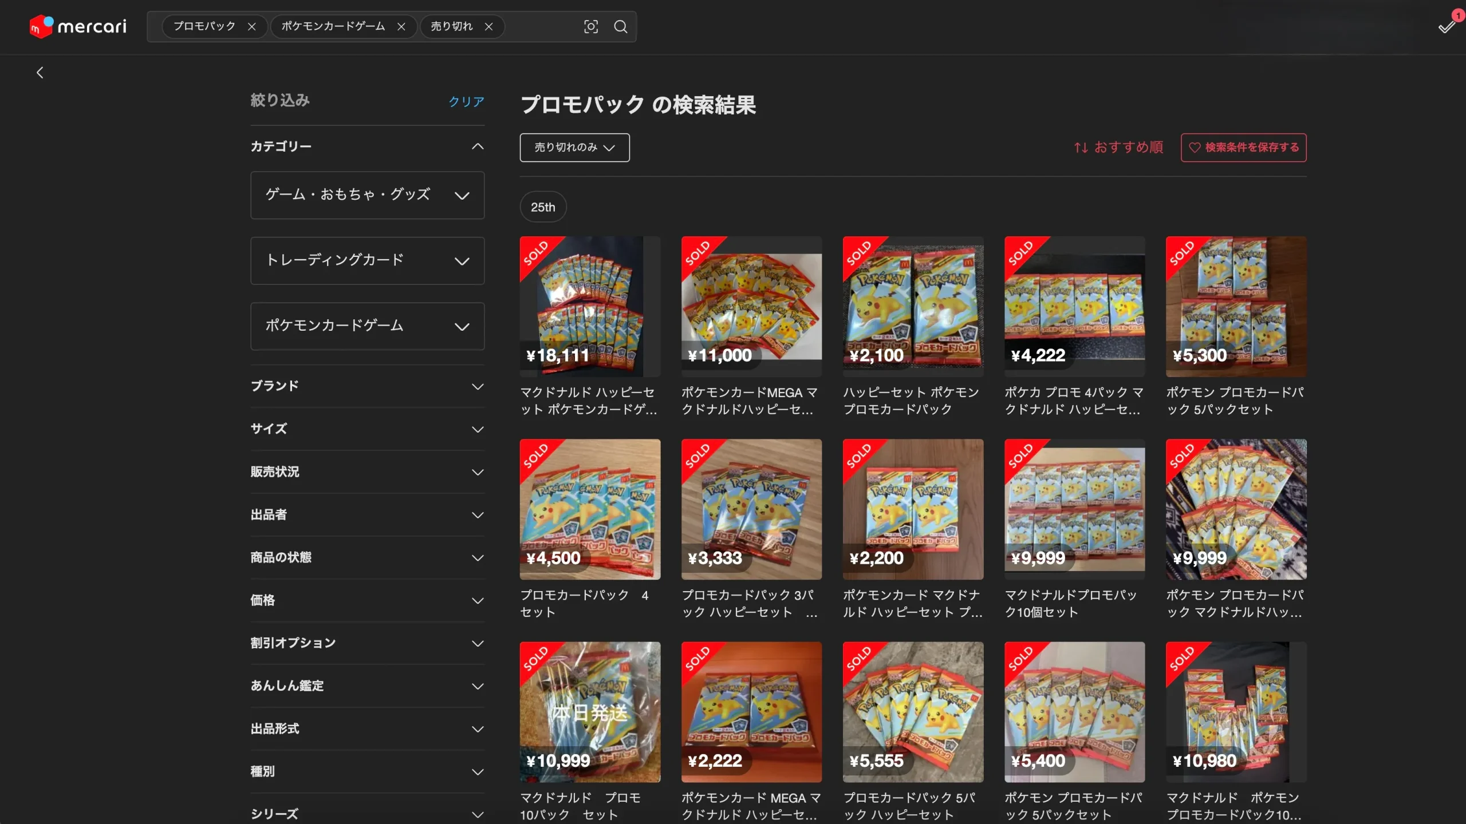Expand the 種別 filter

click(x=368, y=772)
